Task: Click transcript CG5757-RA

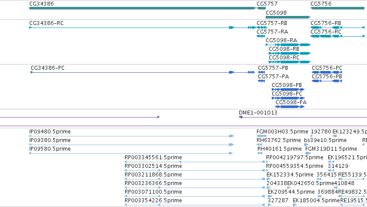Action: point(272,32)
